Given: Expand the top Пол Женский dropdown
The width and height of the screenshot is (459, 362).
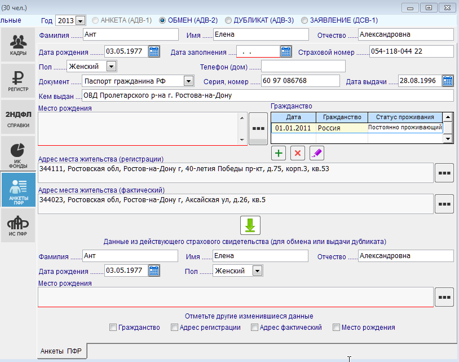Looking at the screenshot, I should tap(111, 66).
